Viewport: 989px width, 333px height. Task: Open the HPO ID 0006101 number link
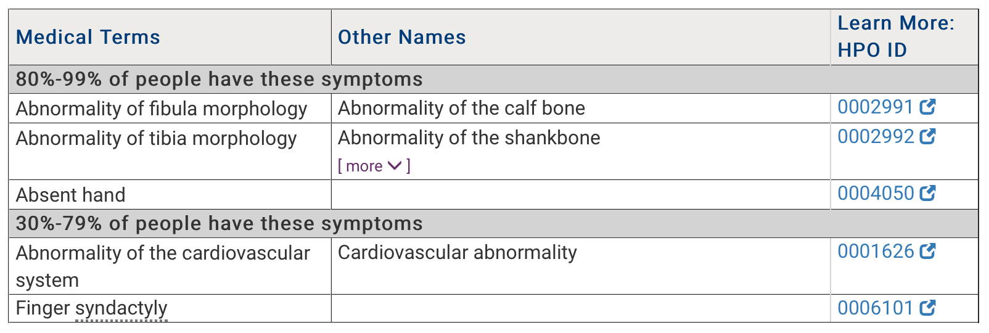(x=875, y=308)
